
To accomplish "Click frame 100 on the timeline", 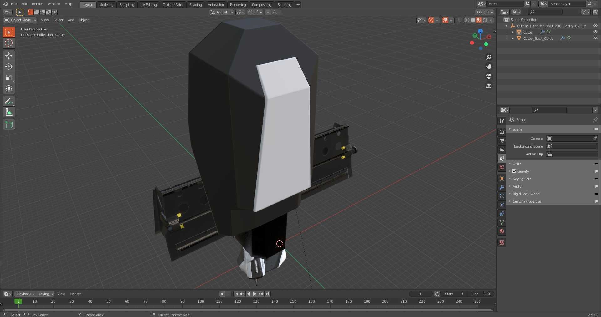I will click(201, 301).
